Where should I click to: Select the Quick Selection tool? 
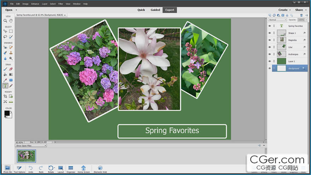point(11,37)
